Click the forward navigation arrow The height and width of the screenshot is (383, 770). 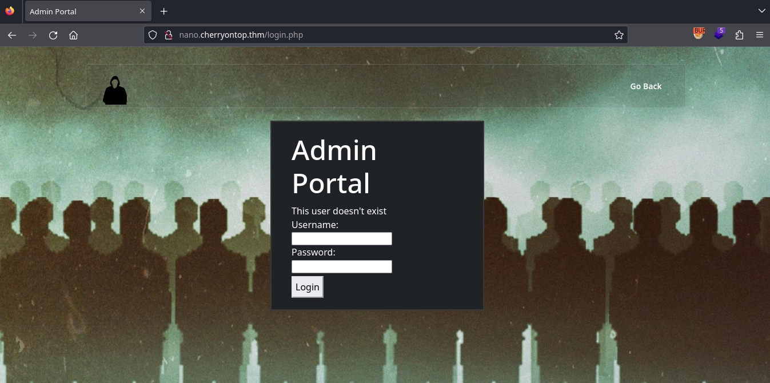point(33,35)
